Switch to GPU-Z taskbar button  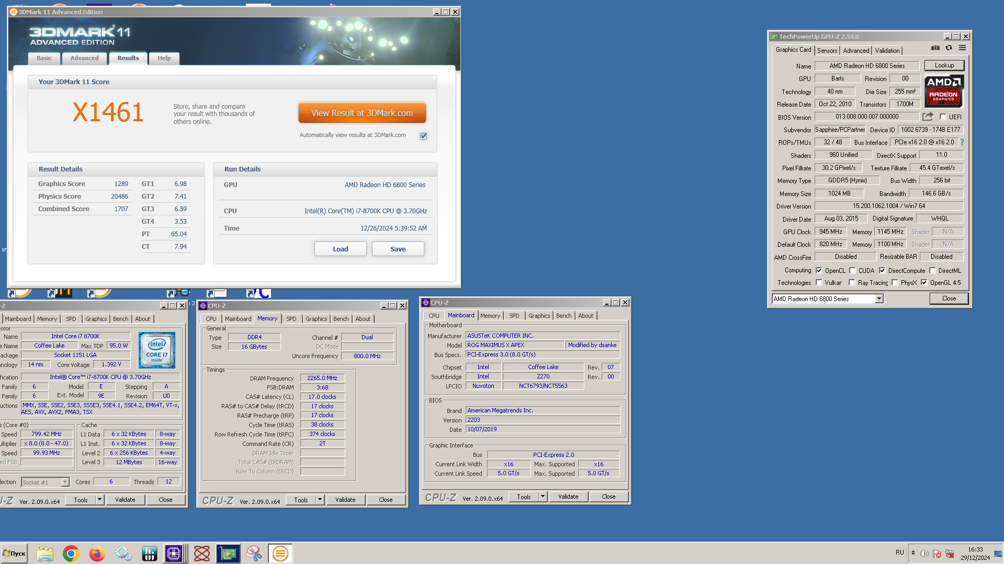point(228,553)
